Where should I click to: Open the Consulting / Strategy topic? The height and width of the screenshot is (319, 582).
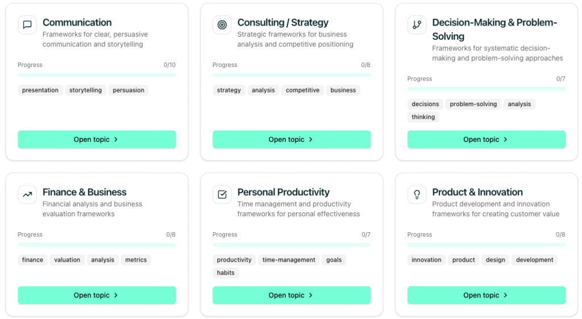coord(292,140)
